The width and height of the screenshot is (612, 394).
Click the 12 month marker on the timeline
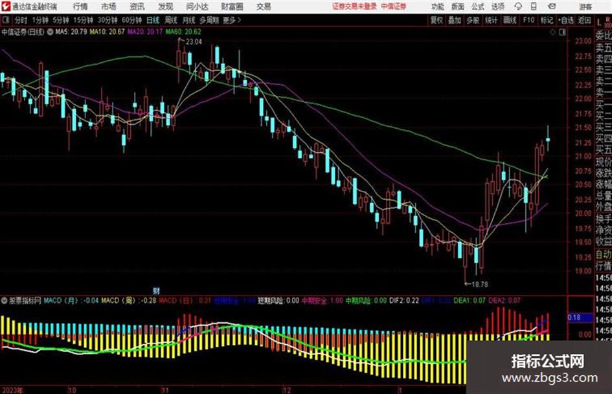tap(287, 390)
